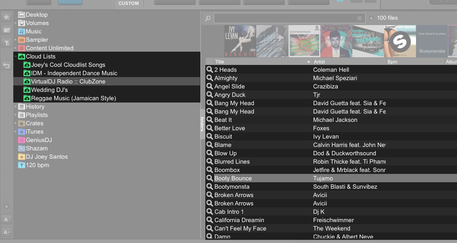The height and width of the screenshot is (243, 457).
Task: Click the blue iTunes folder icon
Action: [22, 132]
